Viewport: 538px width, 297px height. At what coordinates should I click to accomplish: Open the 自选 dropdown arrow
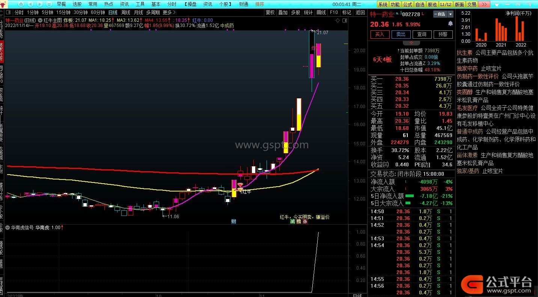click(x=451, y=14)
